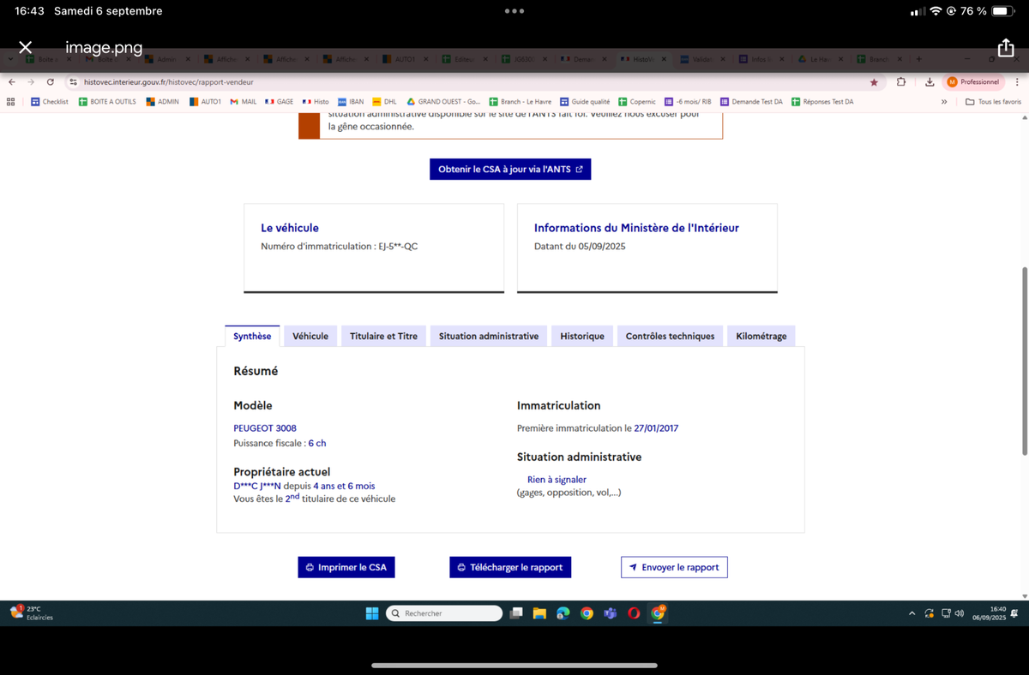This screenshot has height=675, width=1029.
Task: Click the 4 ans et 6 mois text
Action: pos(344,486)
